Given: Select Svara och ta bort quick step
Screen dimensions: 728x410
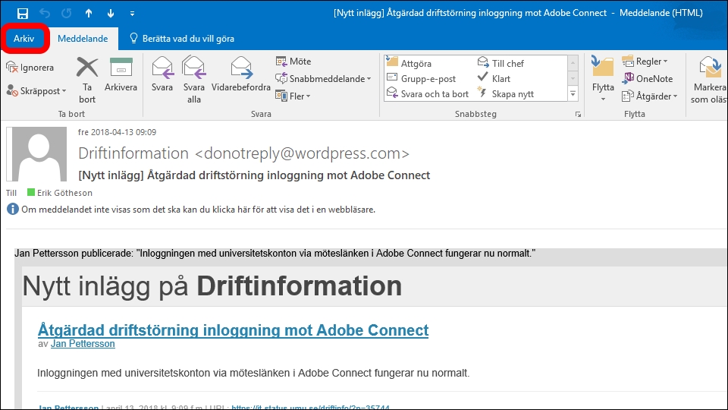Looking at the screenshot, I should [x=428, y=94].
